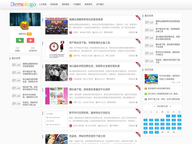Viewport: 192px width, 144px height.
Task: Select day 14 in the calendar
Action: click(x=162, y=124)
